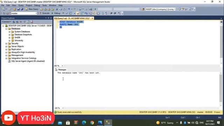This screenshot has width=224, height=126.
Task: Execute the selected query
Action: click(44, 13)
